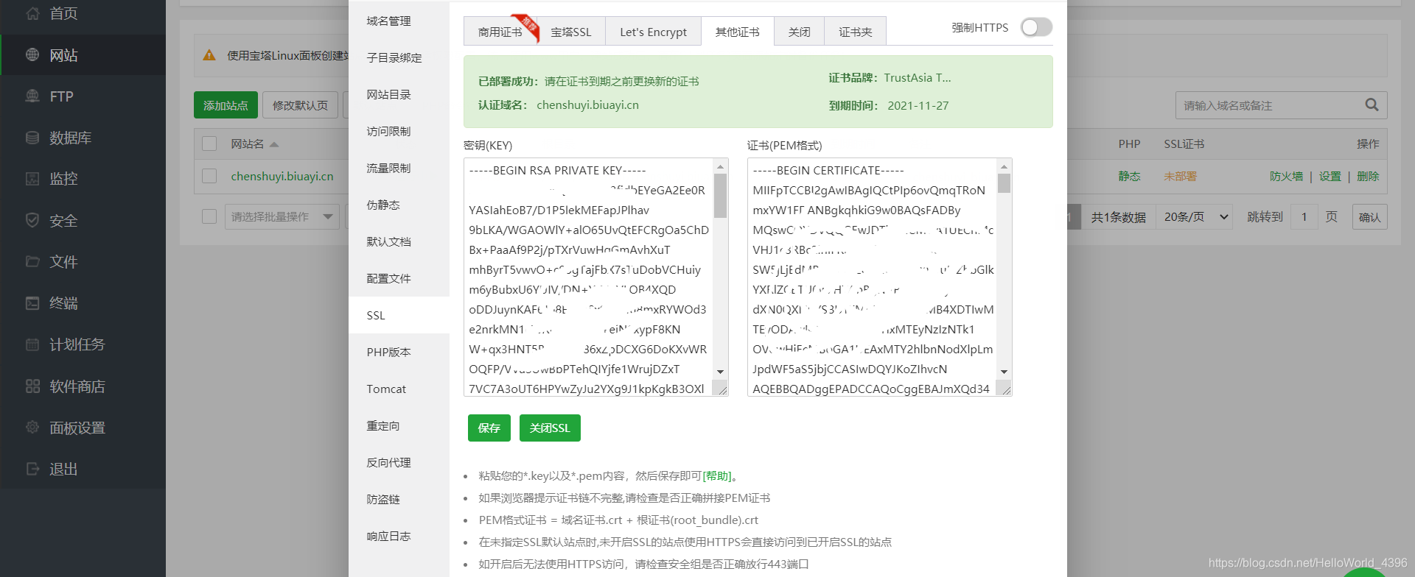Viewport: 1415px width, 577px height.
Task: Click the 删除 link in site row
Action: coord(1368,176)
